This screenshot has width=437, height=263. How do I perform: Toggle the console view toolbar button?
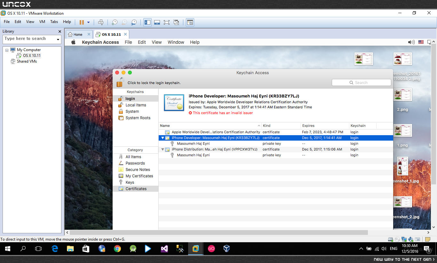click(190, 22)
